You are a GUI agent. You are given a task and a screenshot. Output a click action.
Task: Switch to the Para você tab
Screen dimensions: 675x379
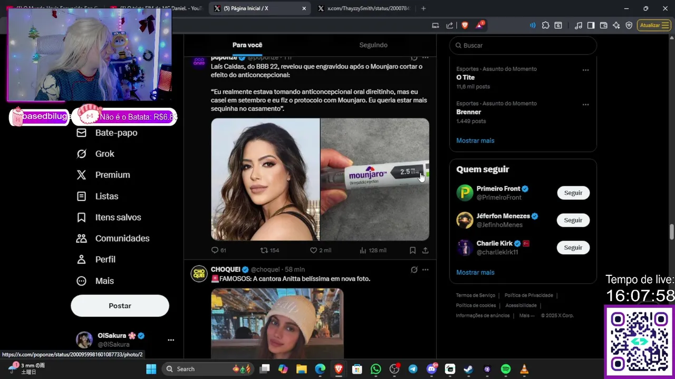click(247, 45)
